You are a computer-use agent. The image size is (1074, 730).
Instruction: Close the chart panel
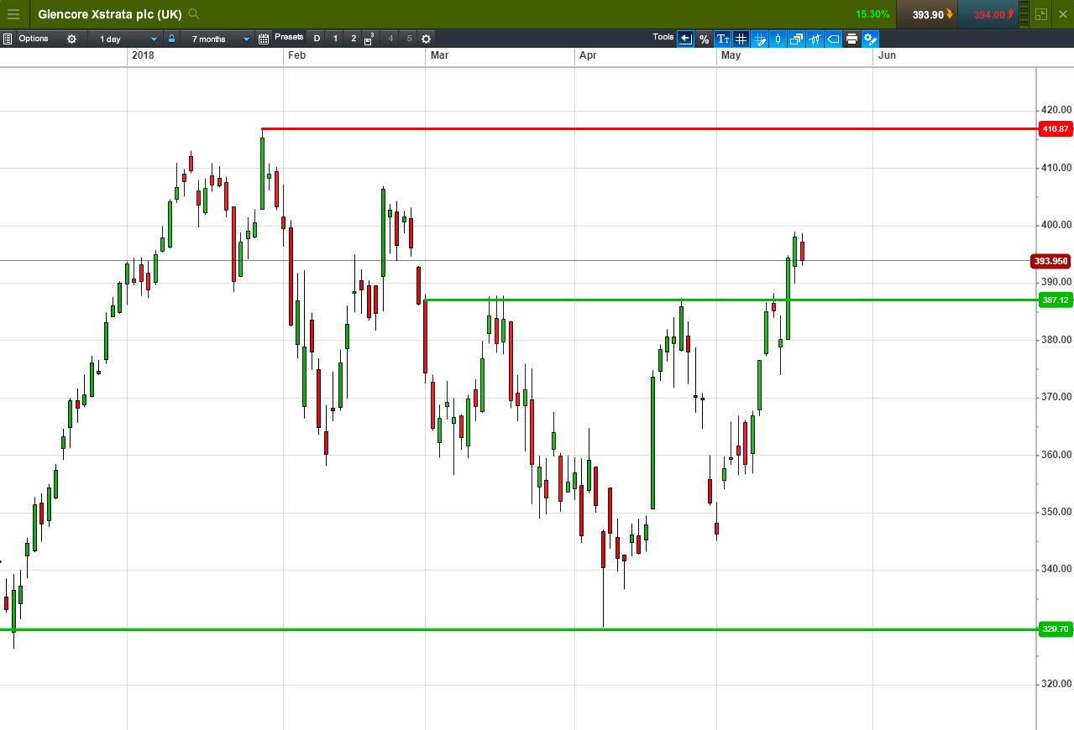pyautogui.click(x=1063, y=14)
